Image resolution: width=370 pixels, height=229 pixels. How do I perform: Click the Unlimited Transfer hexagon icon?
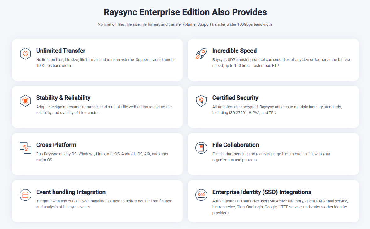tap(25, 54)
